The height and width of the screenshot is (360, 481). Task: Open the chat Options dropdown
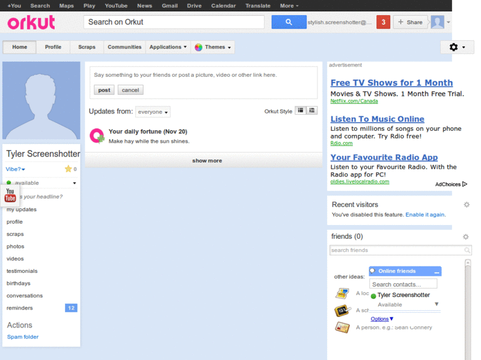(x=382, y=319)
